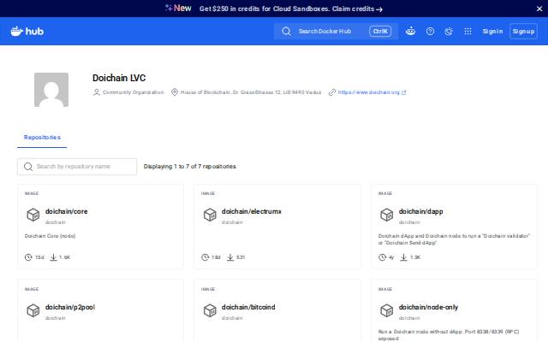Click the Sign up button
Image resolution: width=548 pixels, height=342 pixels.
[x=523, y=32]
